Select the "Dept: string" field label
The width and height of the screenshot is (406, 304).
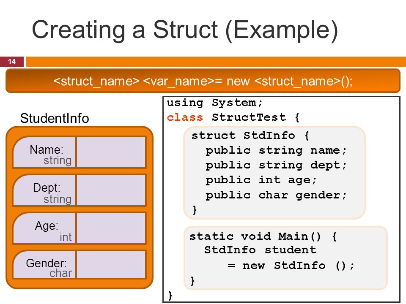[x=44, y=190]
